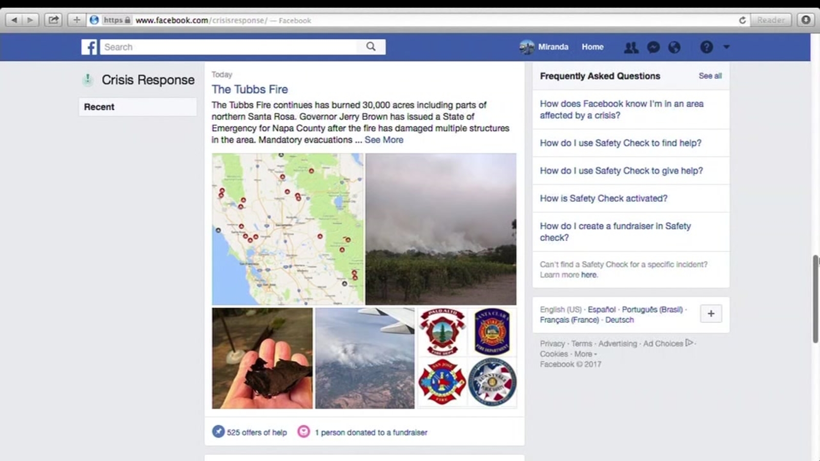Select the Recent sidebar item

coord(137,107)
